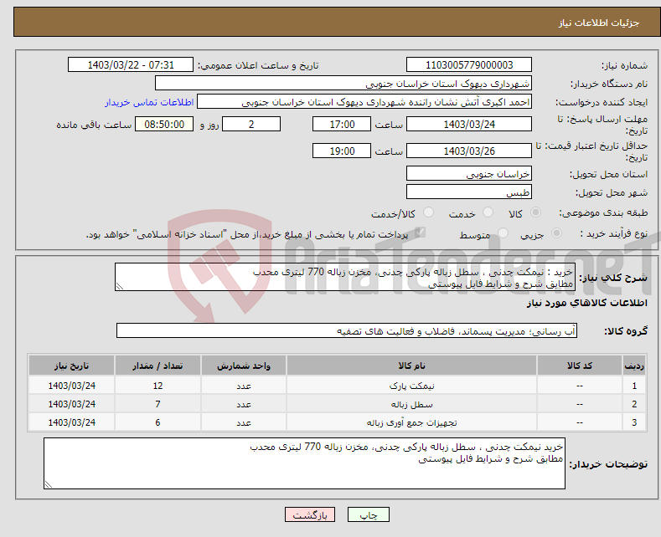
Task: Click the تجهیزات جمع آوری زباله cell
Action: pyautogui.click(x=411, y=422)
